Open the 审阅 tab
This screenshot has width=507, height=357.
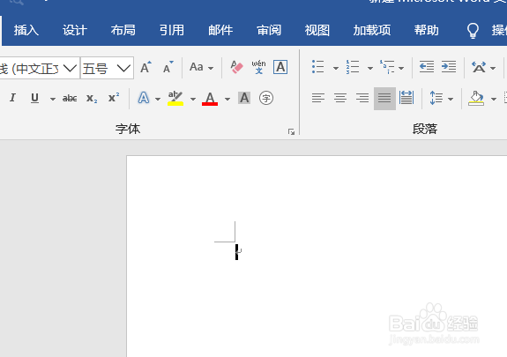(x=269, y=30)
